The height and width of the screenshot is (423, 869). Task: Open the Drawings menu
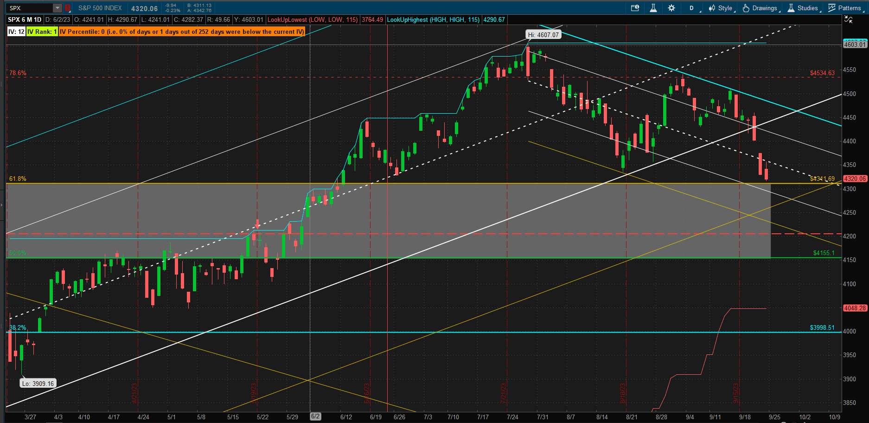click(x=760, y=8)
